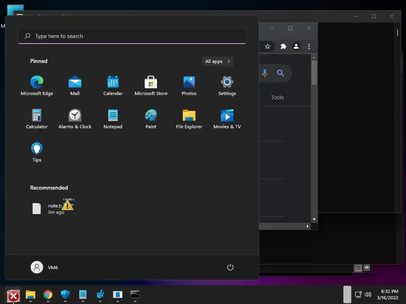This screenshot has width=406, height=304.
Task: Click the thumbnail view icon in back window
Action: (x=367, y=268)
